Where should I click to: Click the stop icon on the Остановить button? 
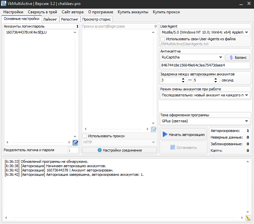[x=172, y=148]
